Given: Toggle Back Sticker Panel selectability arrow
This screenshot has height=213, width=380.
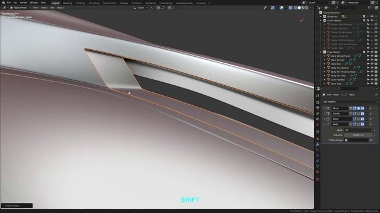Looking at the screenshot, I should 368,56.
